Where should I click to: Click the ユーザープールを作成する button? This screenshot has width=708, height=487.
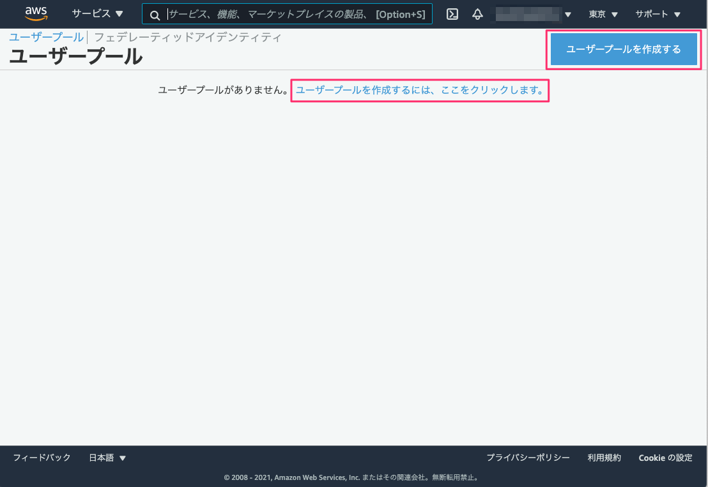tap(624, 49)
